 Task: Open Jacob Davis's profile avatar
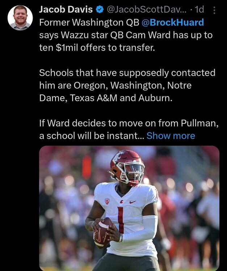pyautogui.click(x=20, y=18)
